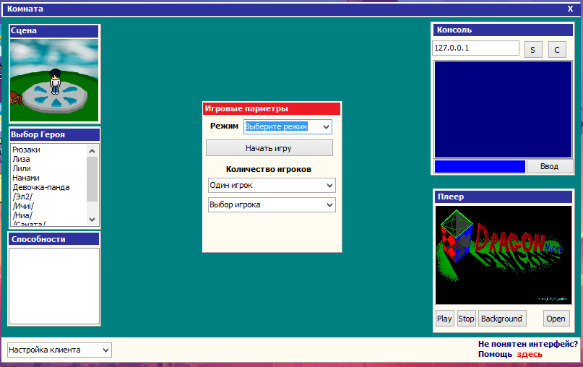Open the Режим mode dropdown
This screenshot has height=367, width=583.
coord(288,127)
